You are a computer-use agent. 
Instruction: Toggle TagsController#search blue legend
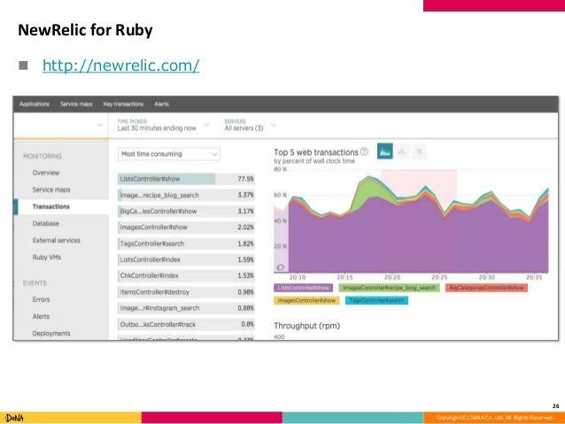(376, 300)
